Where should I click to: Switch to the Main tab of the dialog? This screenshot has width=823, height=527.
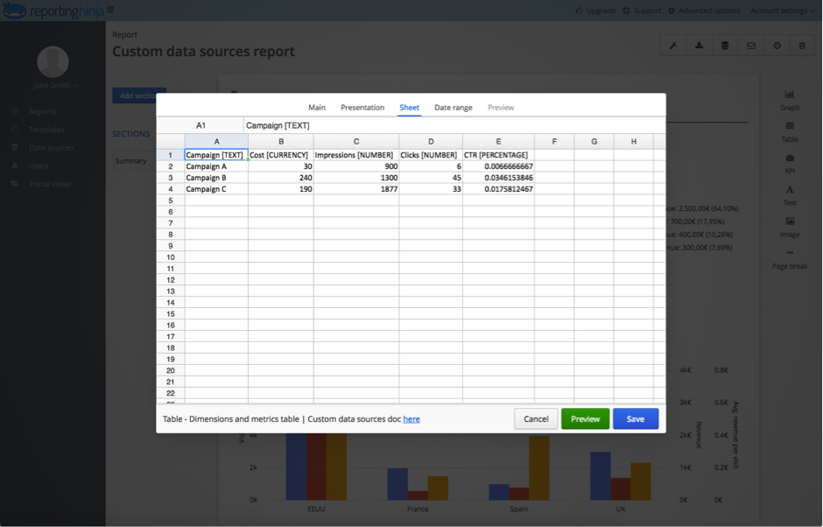(316, 107)
